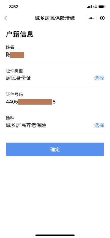The width and height of the screenshot is (110, 238).
Task: Select the 城乡居民养老保险 insurance type value
Action: pos(26,125)
